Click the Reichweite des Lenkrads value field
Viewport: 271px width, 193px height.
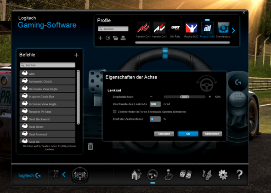[x=154, y=104]
